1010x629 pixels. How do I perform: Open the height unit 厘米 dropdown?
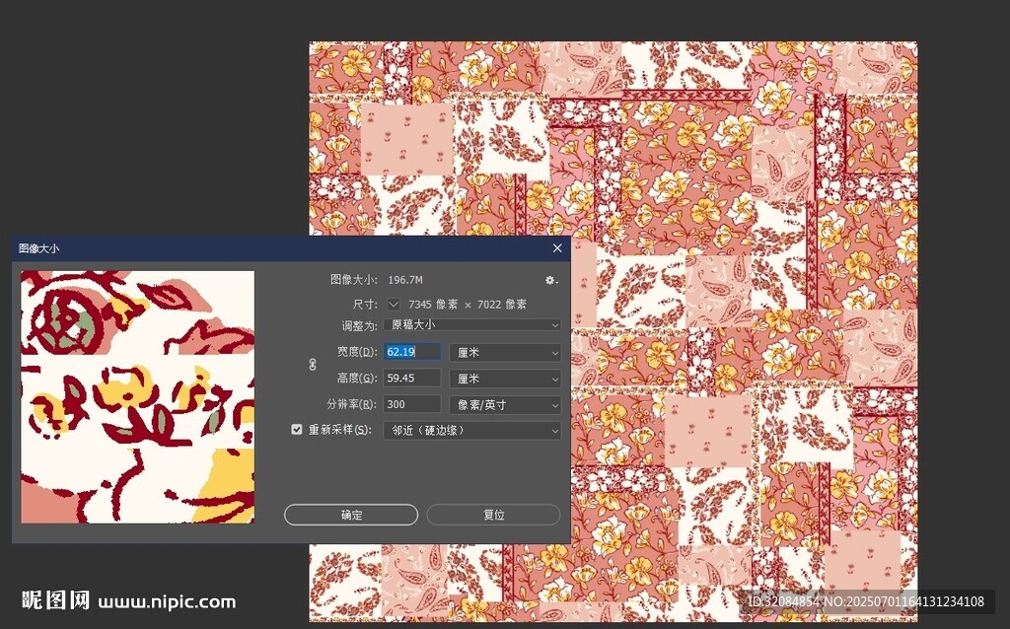(x=504, y=379)
